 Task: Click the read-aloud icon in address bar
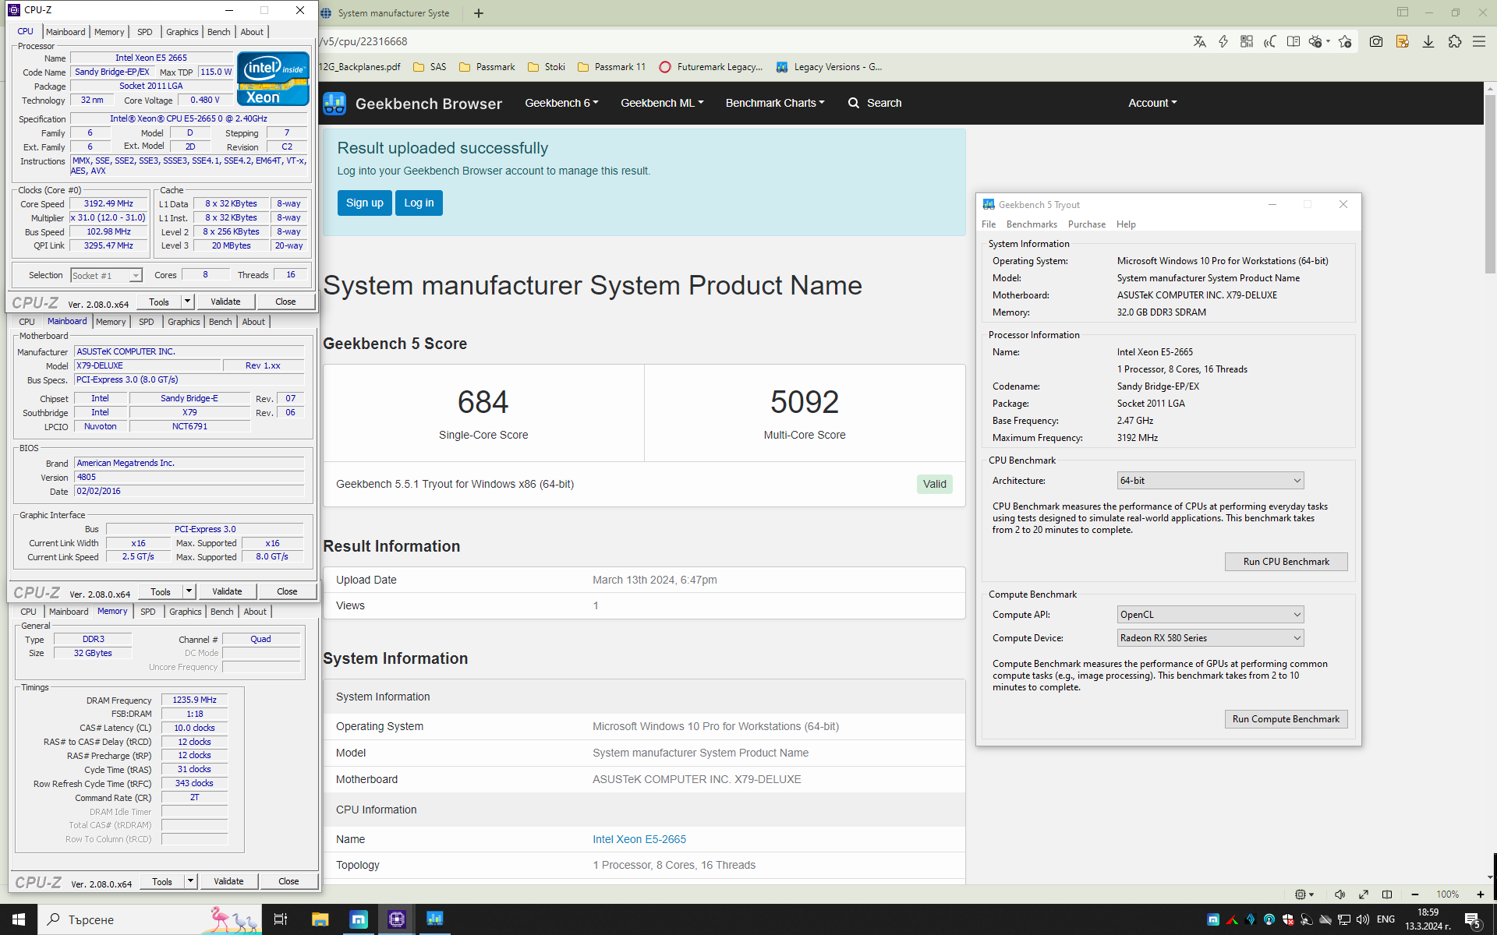tap(1270, 41)
